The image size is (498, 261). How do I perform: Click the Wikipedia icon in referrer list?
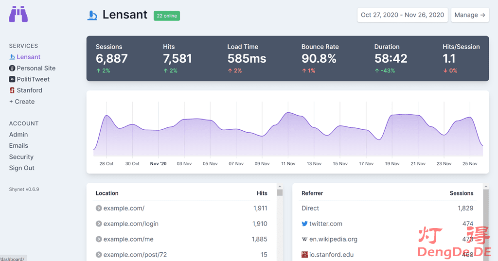click(x=304, y=239)
